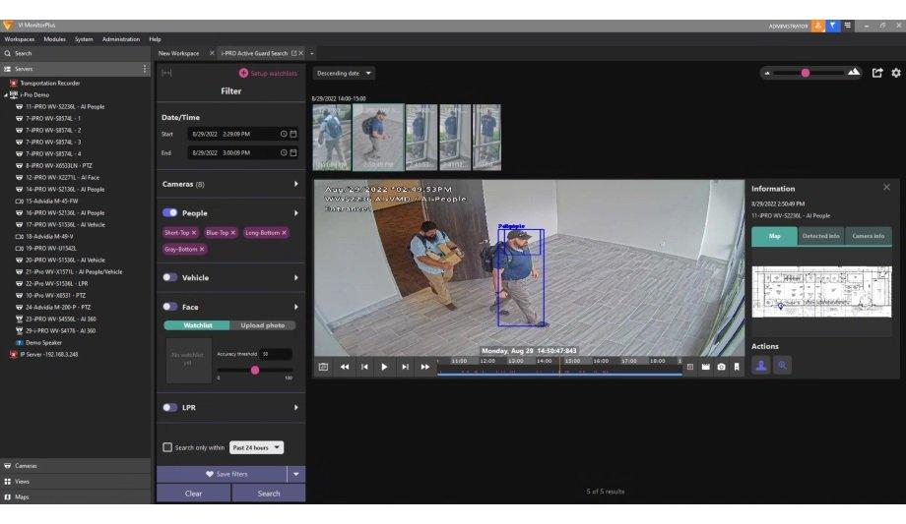Click the small square icon beside clapperboard

tap(690, 367)
